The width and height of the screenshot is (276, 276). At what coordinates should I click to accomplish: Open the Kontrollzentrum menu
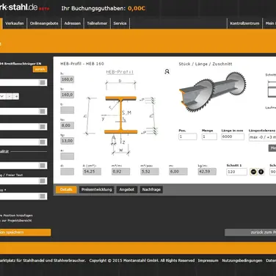point(244,23)
